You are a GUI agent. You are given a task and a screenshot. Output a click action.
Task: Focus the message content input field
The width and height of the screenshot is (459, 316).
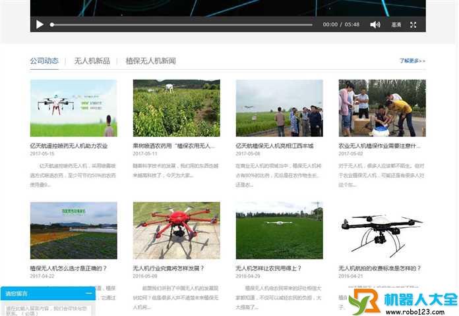[47, 311]
